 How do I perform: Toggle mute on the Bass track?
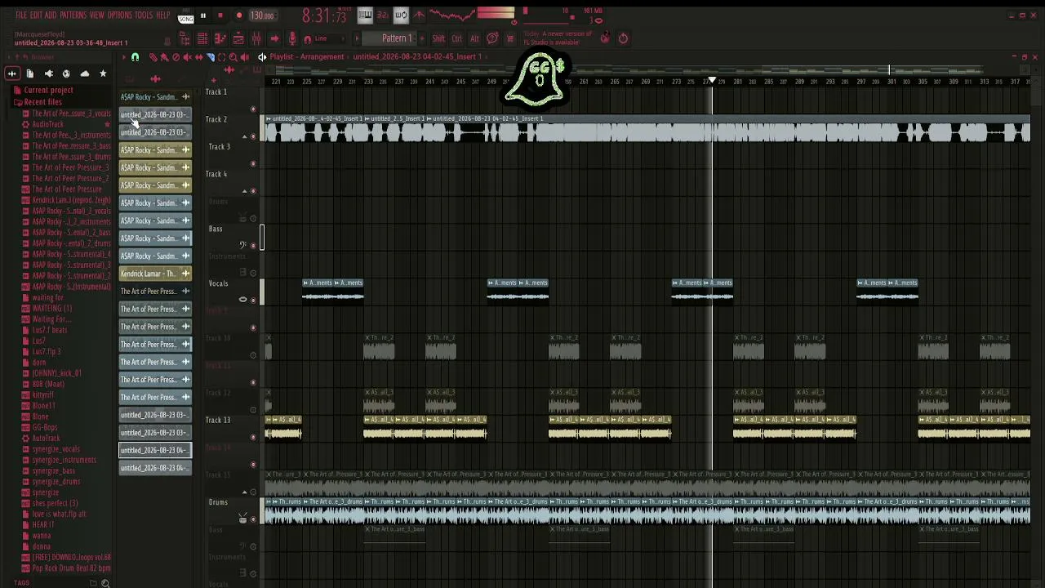(x=253, y=245)
